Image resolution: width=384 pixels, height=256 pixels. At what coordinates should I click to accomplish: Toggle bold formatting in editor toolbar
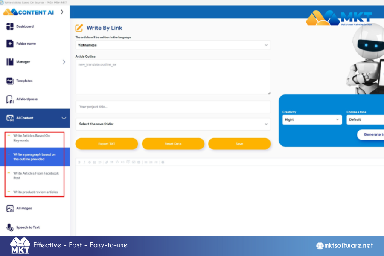pyautogui.click(x=79, y=162)
